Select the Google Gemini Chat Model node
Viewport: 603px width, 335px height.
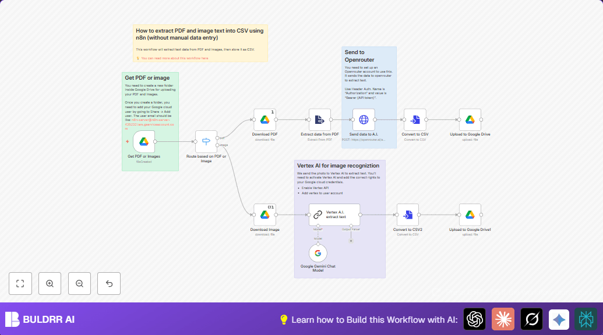pyautogui.click(x=318, y=253)
